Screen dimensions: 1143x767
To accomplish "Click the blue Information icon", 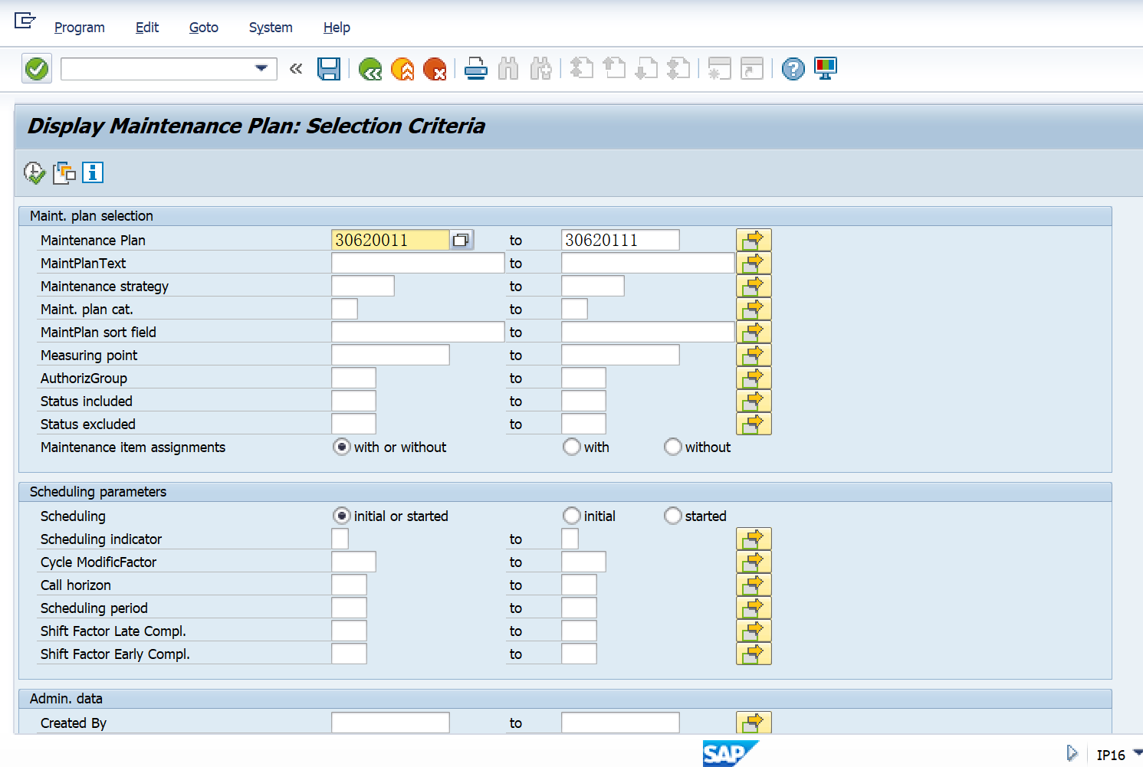I will point(93,172).
